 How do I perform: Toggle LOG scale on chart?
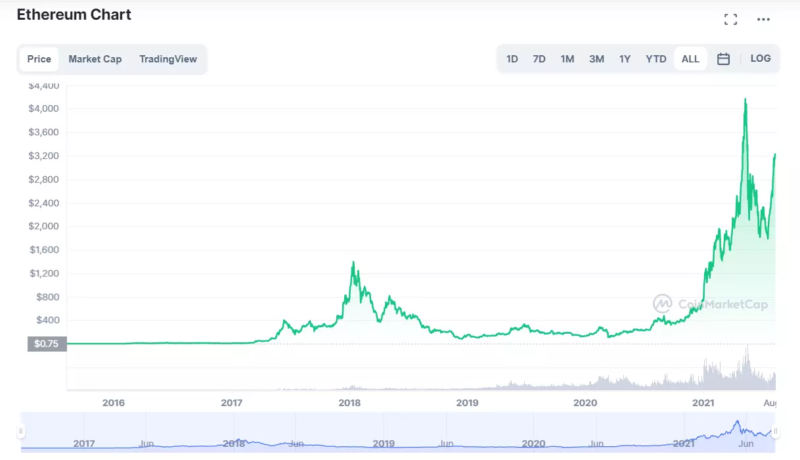click(x=760, y=58)
